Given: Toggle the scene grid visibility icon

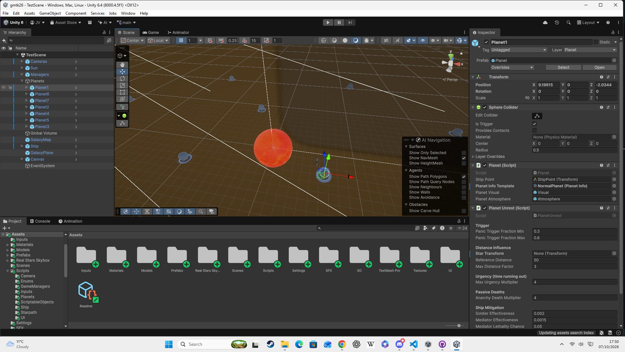Looking at the screenshot, I should pos(181,40).
